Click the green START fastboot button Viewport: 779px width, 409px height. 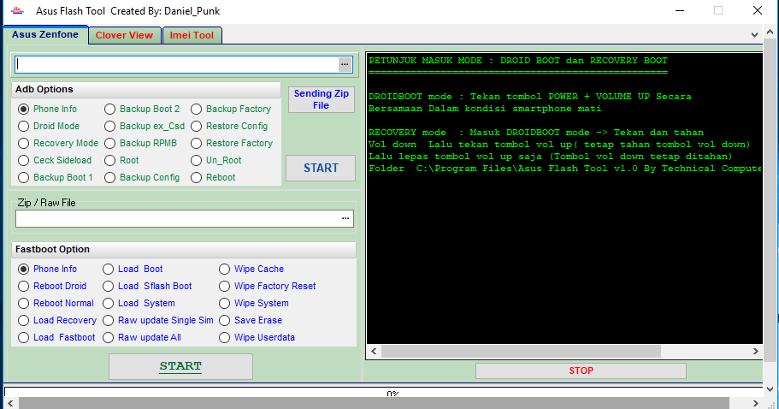180,366
